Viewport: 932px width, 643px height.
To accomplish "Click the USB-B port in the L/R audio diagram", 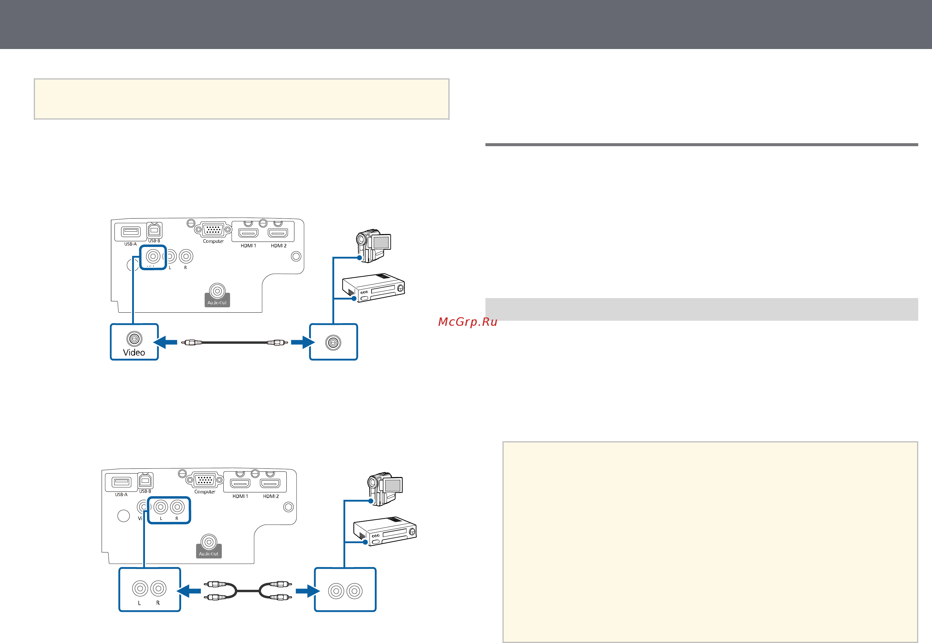I will point(145,481).
